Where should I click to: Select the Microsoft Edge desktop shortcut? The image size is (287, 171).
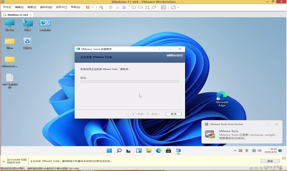(222, 99)
